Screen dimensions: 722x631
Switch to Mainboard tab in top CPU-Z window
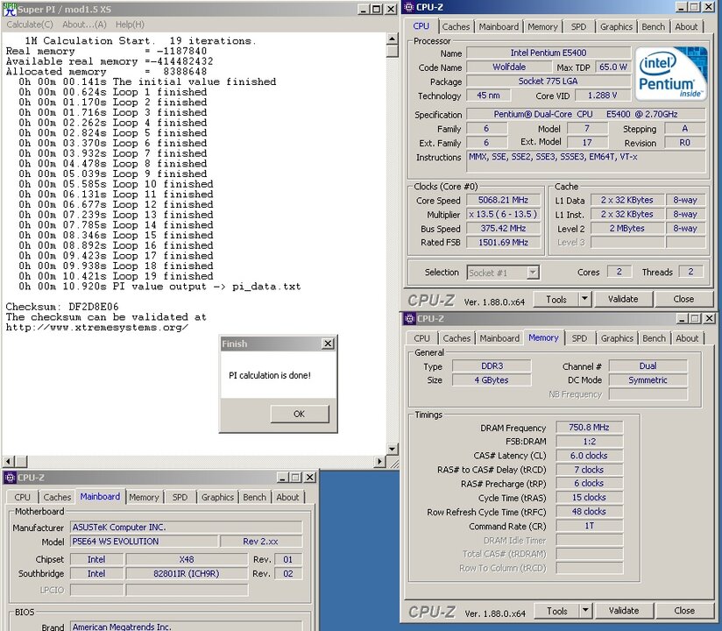[x=499, y=26]
